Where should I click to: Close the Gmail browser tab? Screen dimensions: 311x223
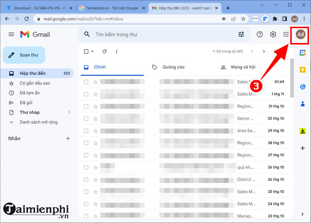pyautogui.click(x=216, y=8)
